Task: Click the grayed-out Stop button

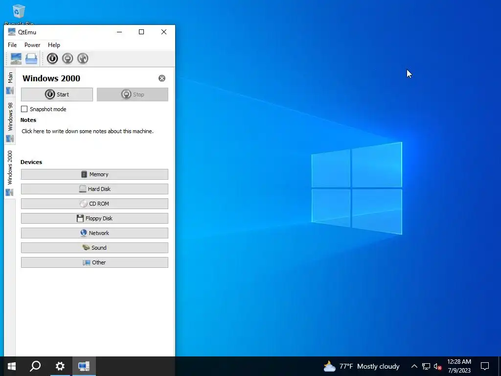Action: (133, 94)
